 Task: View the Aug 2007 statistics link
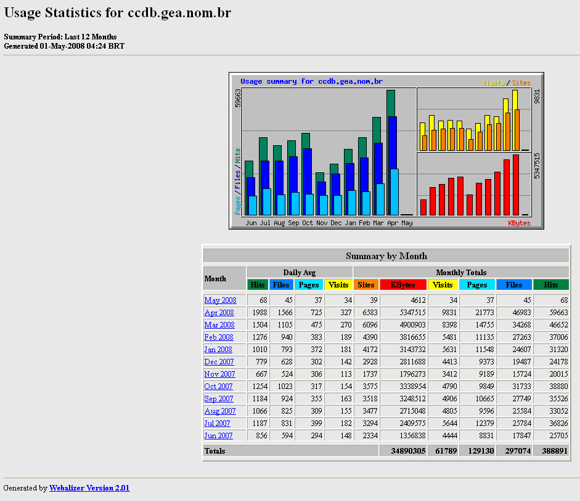(x=219, y=411)
